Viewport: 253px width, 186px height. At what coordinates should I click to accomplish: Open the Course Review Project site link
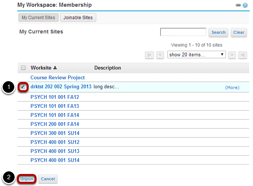point(58,78)
